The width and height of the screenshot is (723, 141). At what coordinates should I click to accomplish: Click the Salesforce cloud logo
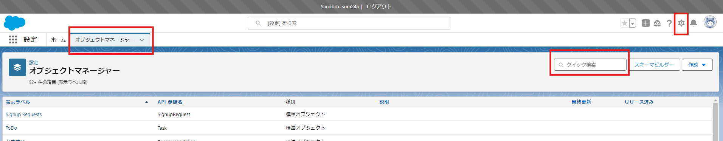point(14,23)
